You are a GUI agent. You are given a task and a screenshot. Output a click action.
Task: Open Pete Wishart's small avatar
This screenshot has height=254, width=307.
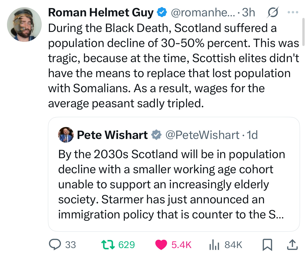point(66,135)
